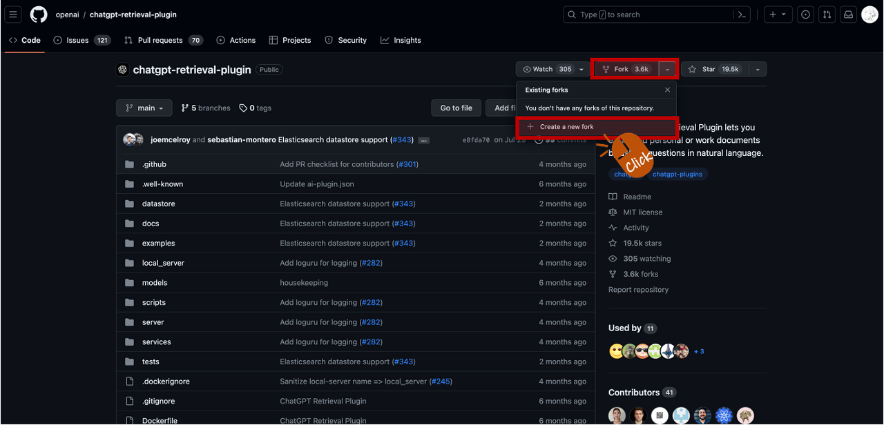
Task: Open the services folder
Action: pos(156,342)
